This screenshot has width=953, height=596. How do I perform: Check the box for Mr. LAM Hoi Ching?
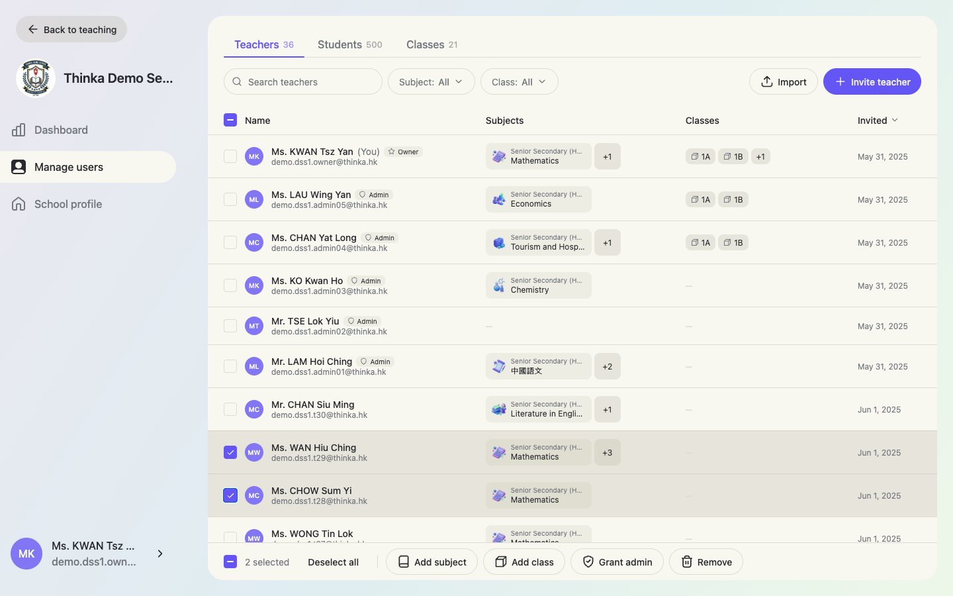pos(230,366)
